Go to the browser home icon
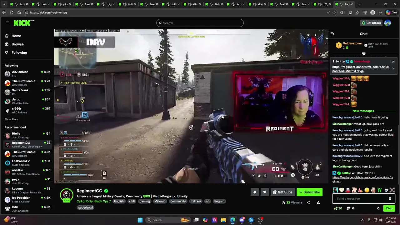This screenshot has height=225, width=400. pyautogui.click(x=19, y=12)
